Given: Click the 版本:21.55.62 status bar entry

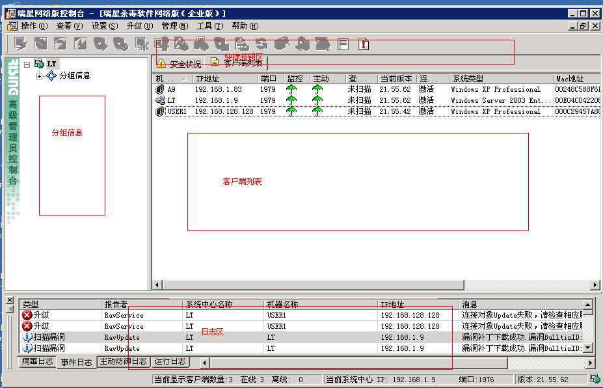Looking at the screenshot, I should [543, 380].
